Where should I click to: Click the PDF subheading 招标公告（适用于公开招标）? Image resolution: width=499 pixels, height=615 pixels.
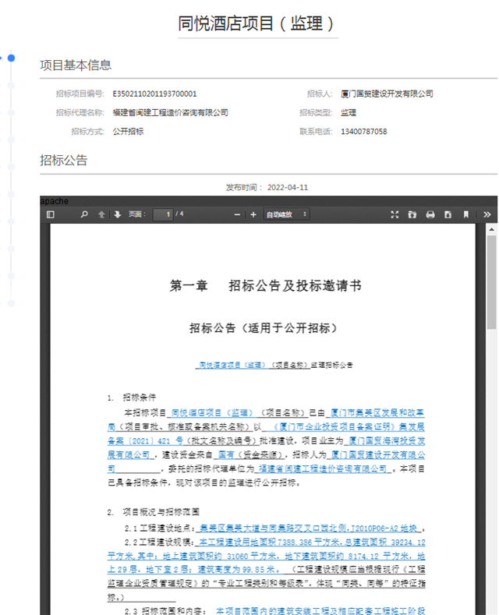click(263, 328)
